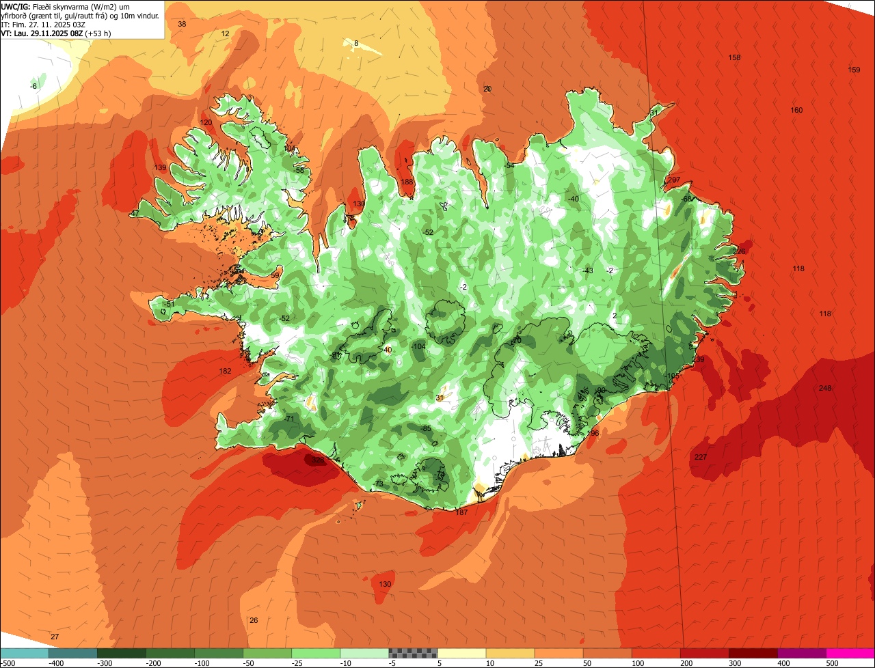This screenshot has width=875, height=668.
Task: Click the map value 187 on the south coast
Action: (461, 512)
